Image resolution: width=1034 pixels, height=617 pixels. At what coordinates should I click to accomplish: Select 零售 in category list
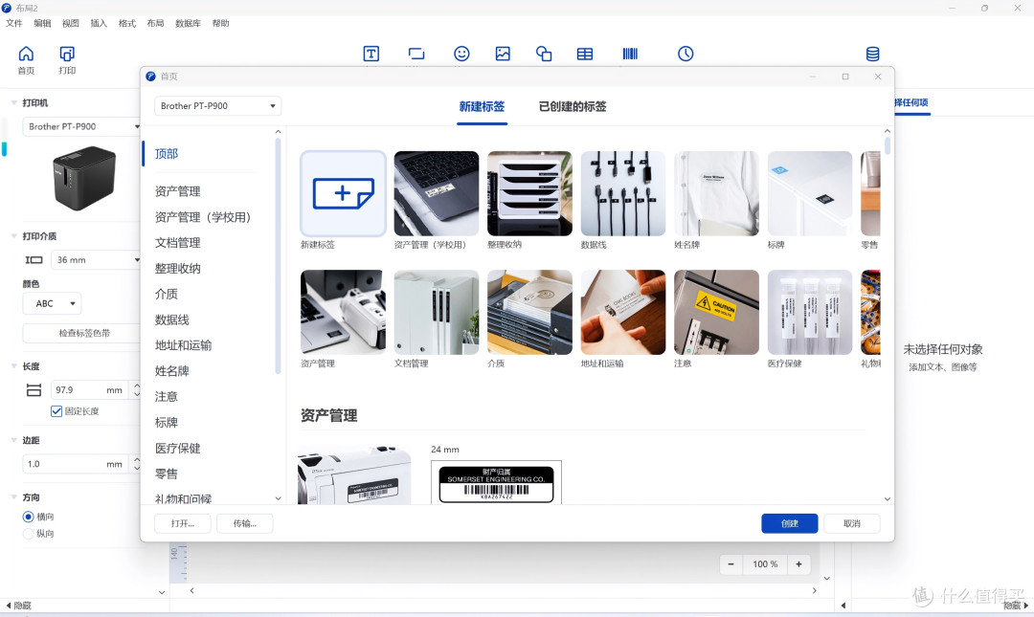point(167,474)
